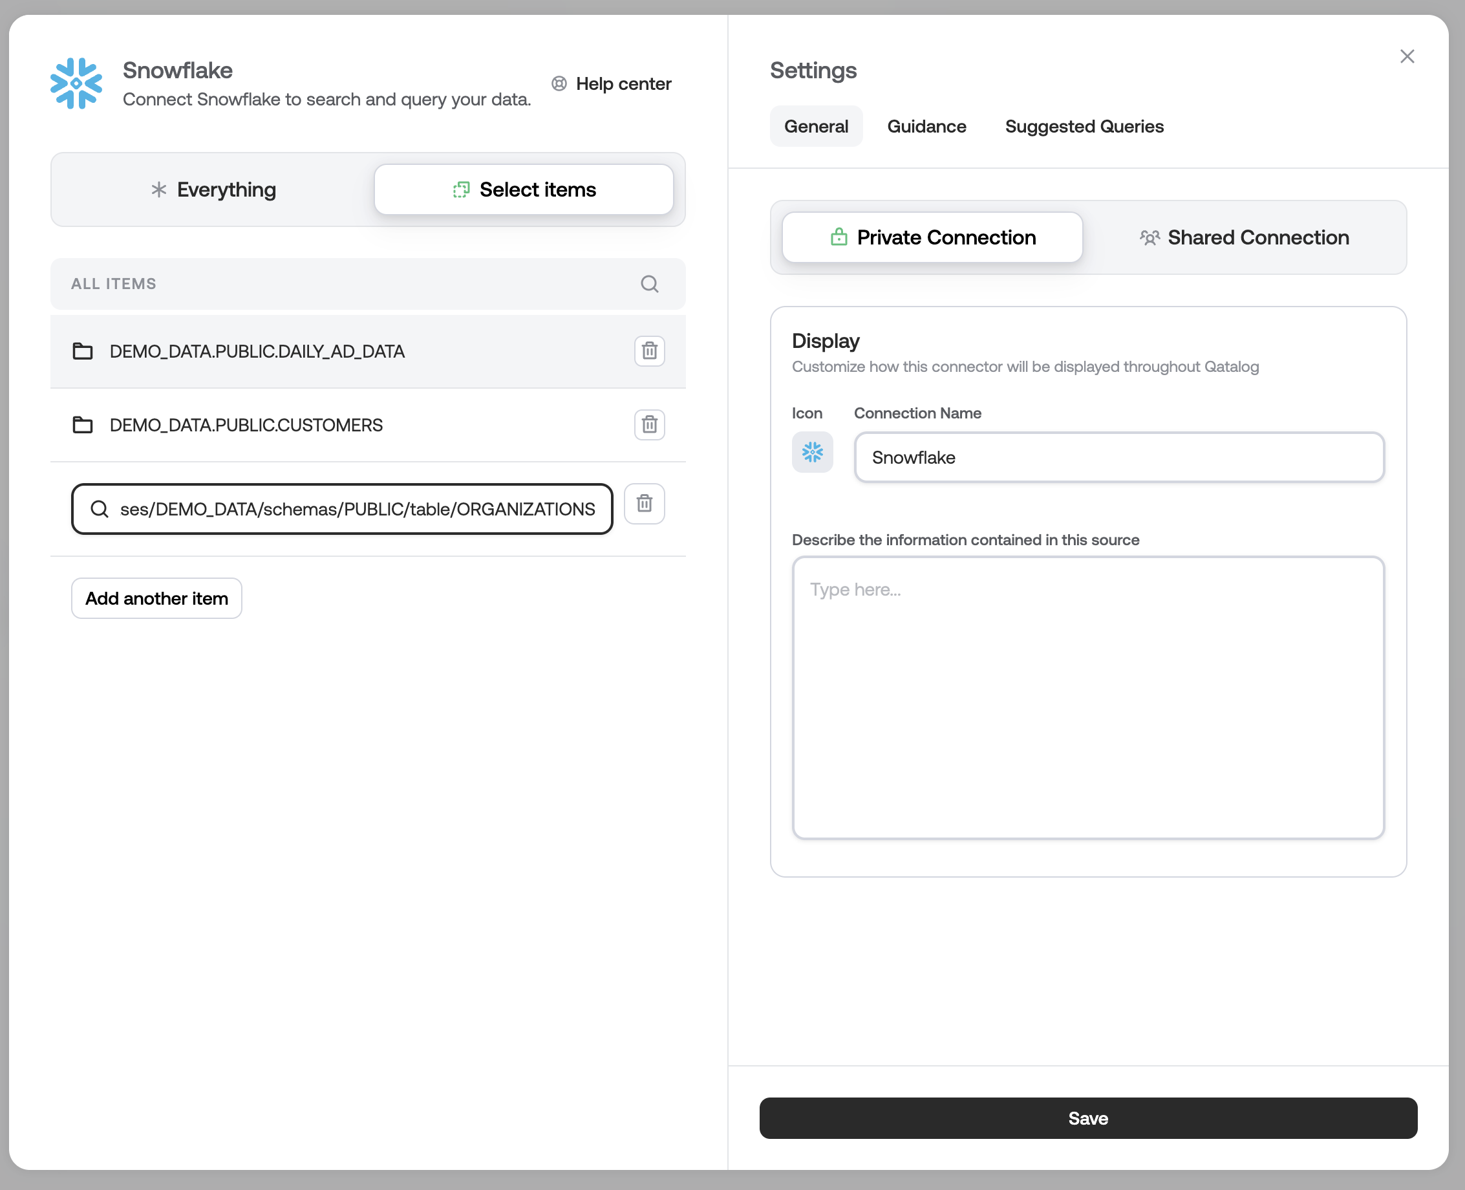
Task: Delete the CUSTOMERS item with trash icon
Action: (x=650, y=425)
